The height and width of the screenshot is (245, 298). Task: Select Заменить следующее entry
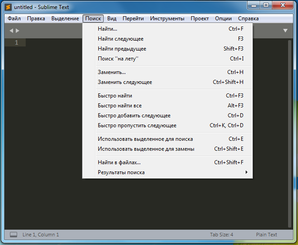coord(167,82)
